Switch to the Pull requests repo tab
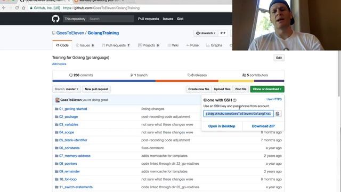 point(116,45)
